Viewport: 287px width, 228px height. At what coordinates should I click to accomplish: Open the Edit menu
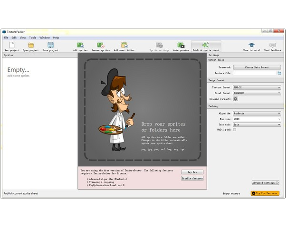14,38
